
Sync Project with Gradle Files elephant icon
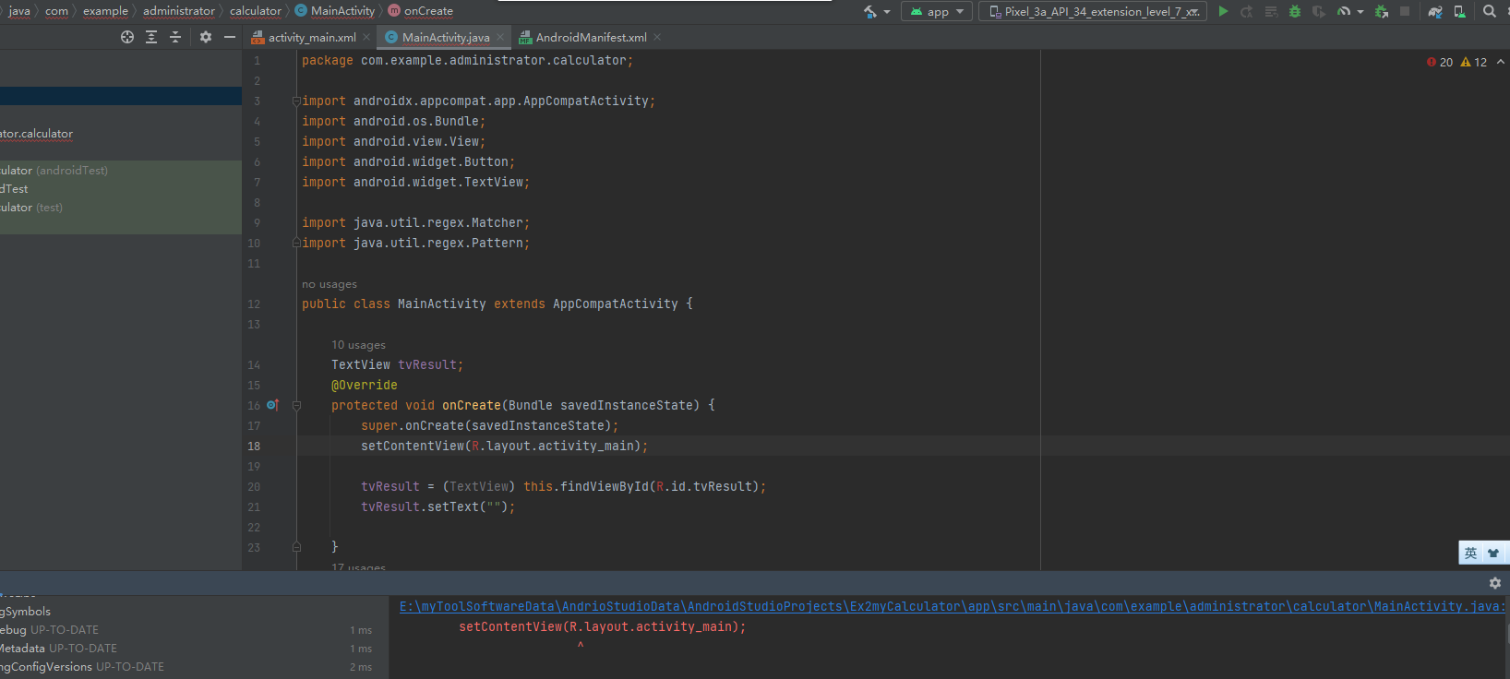(x=1435, y=12)
